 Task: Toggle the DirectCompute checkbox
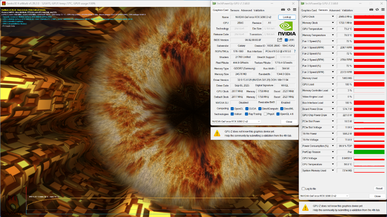coord(260,108)
